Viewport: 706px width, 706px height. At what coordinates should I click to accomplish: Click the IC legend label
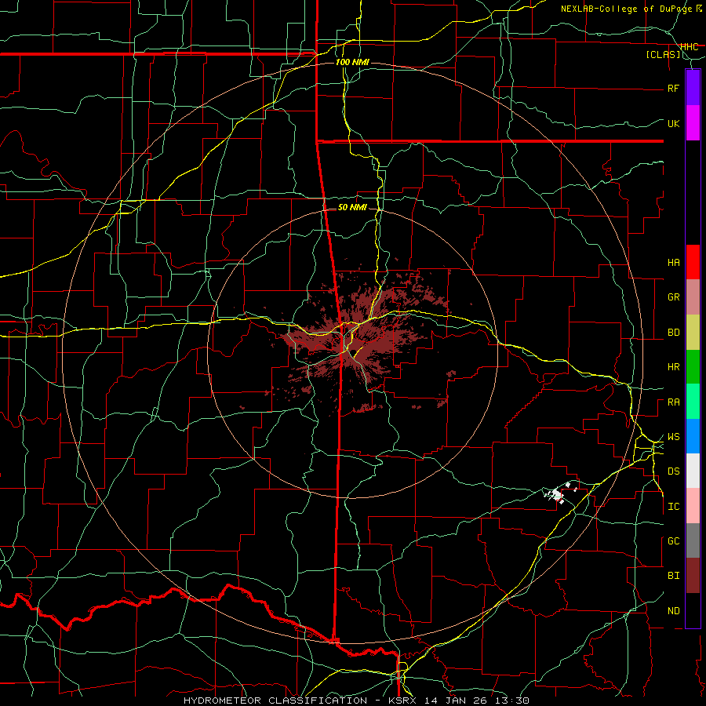(673, 507)
